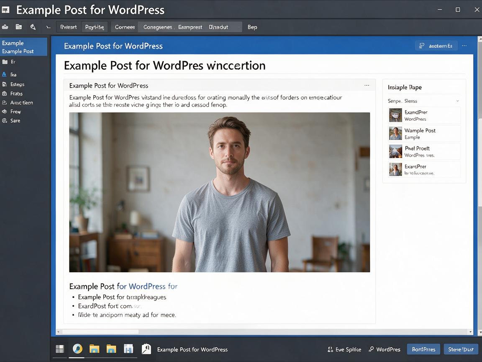The width and height of the screenshot is (482, 362).
Task: Open the browser icon in taskbar
Action: (x=77, y=349)
